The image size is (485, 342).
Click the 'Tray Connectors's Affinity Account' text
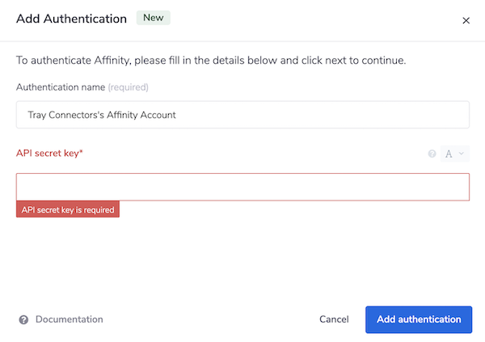pyautogui.click(x=102, y=115)
